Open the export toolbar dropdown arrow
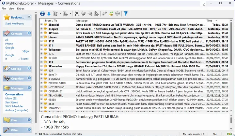Image resolution: width=235 pixels, height=136 pixels. coord(70,14)
